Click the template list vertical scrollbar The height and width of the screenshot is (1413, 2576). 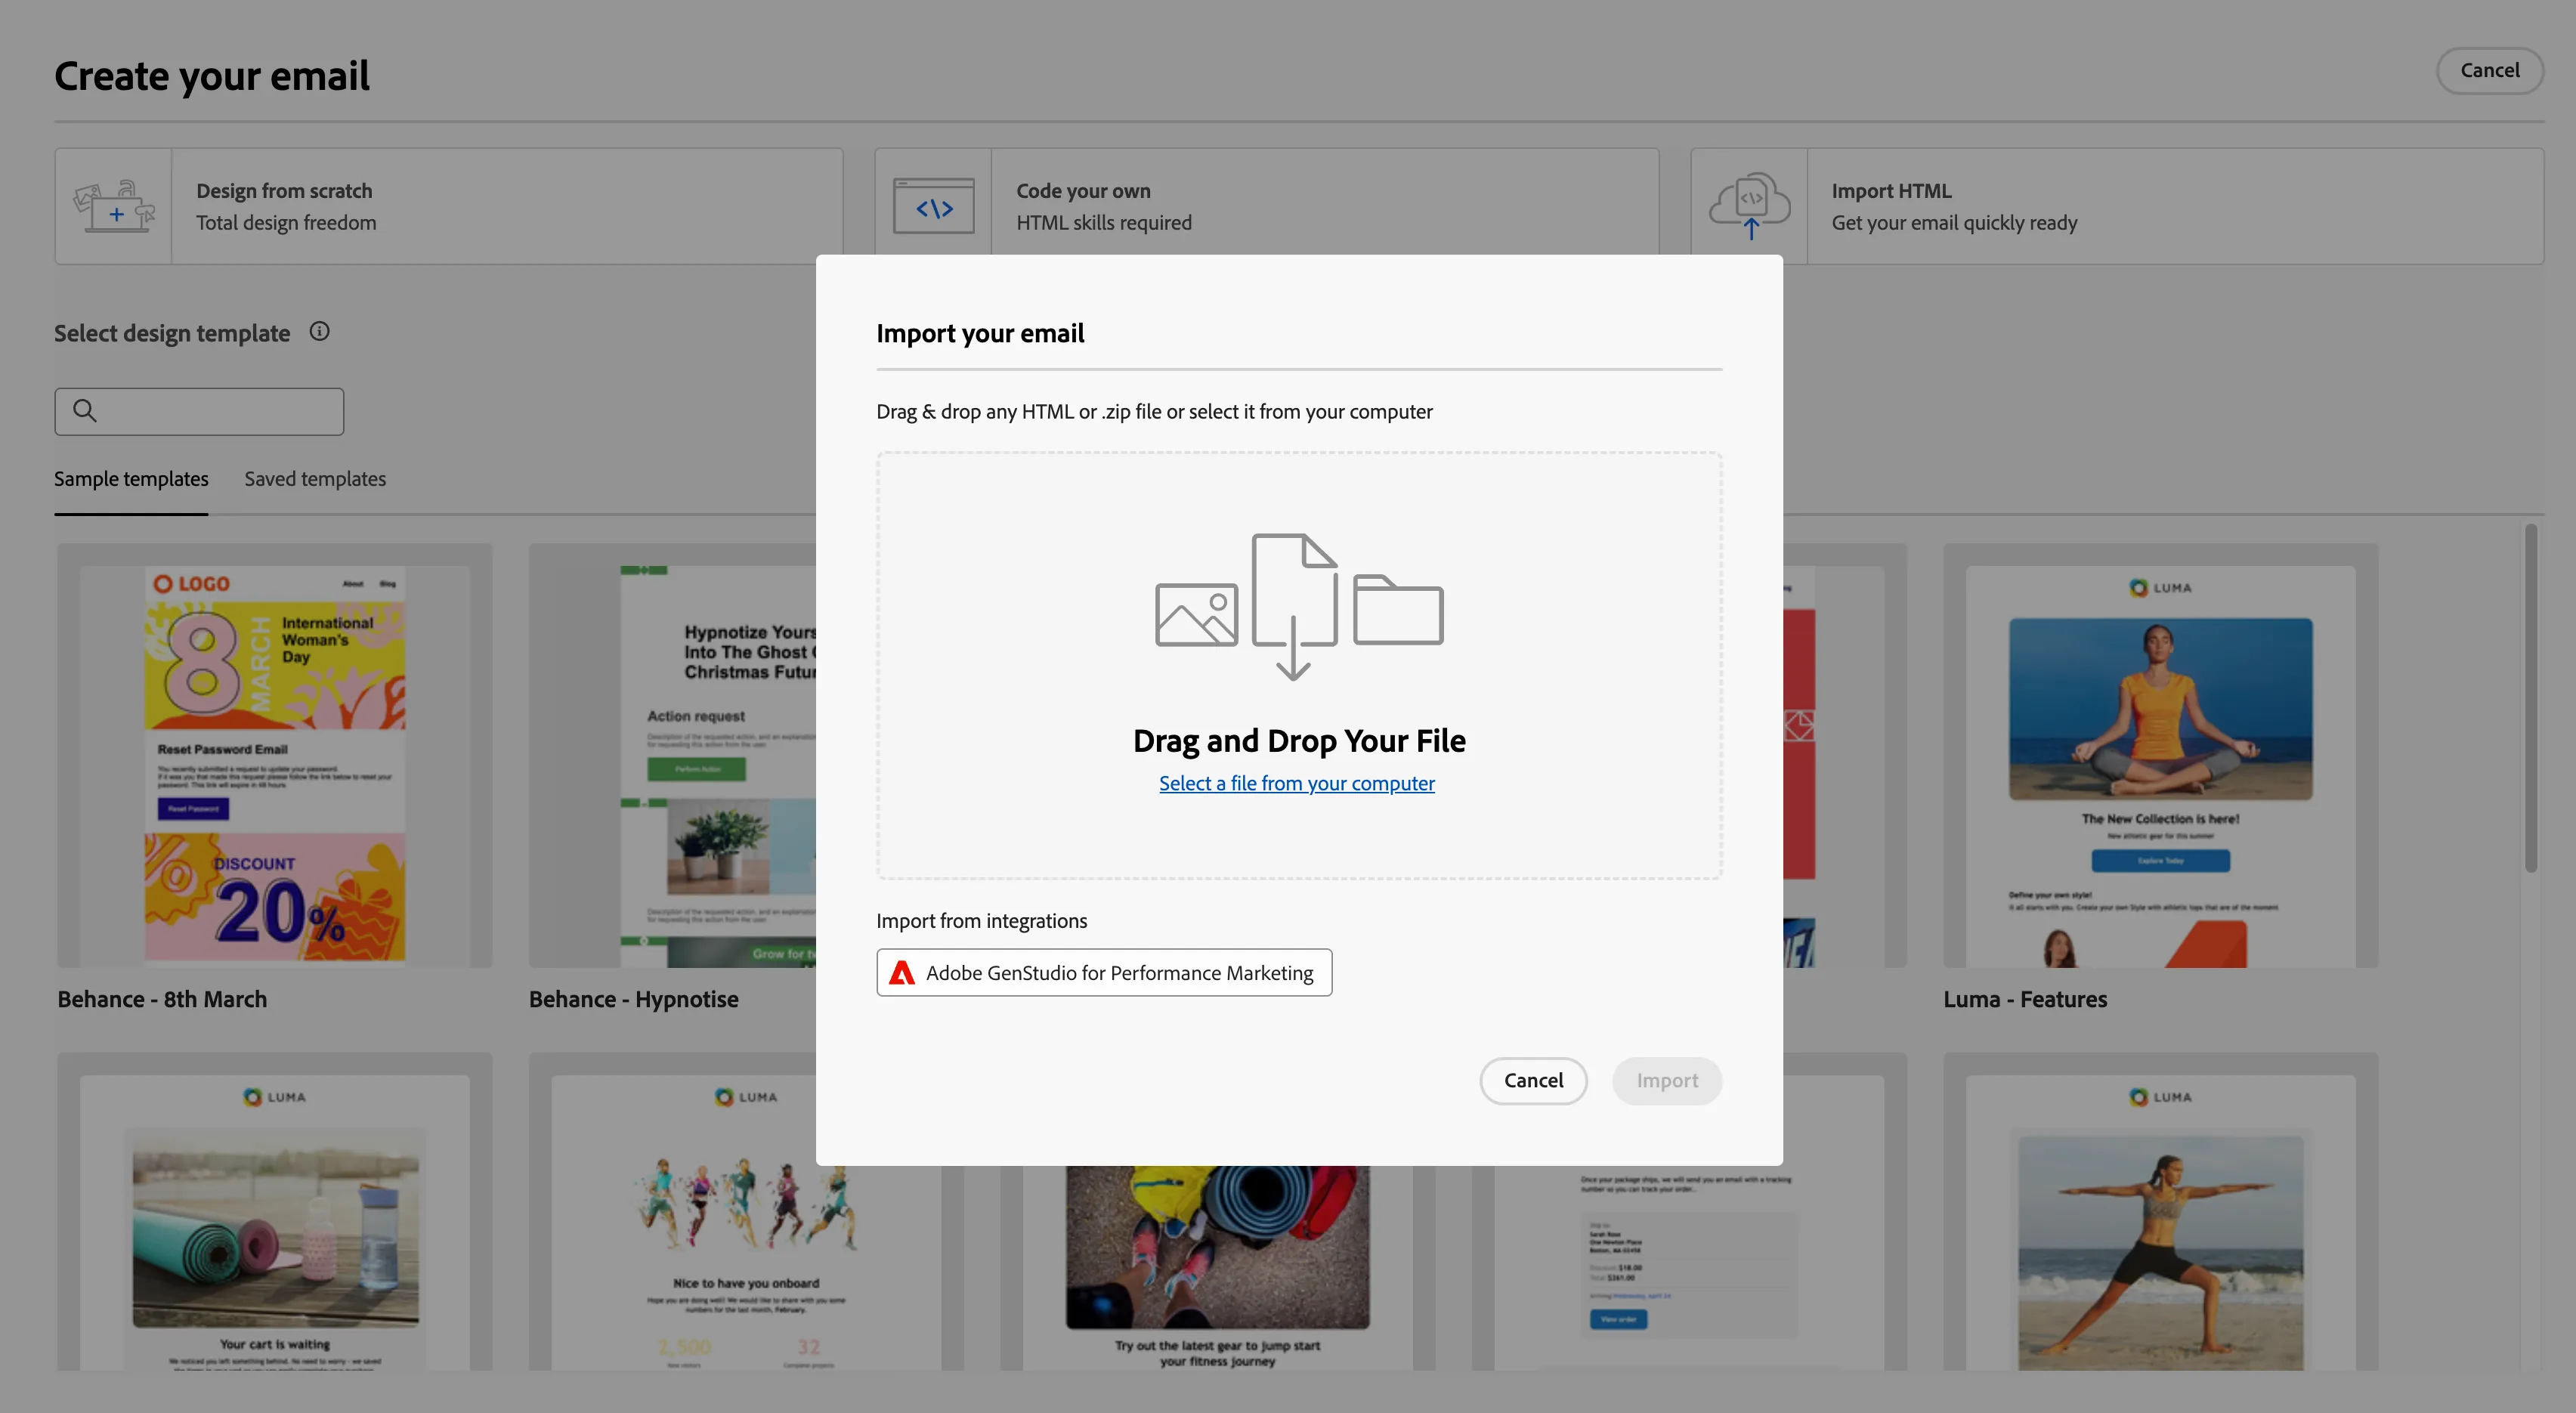2530,698
